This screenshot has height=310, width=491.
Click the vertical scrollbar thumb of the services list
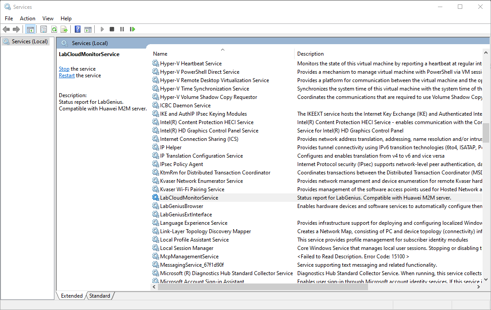(486, 132)
